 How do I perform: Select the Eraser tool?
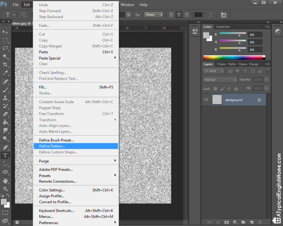coord(5,114)
